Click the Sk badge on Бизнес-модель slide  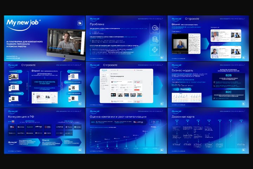(x=244, y=104)
